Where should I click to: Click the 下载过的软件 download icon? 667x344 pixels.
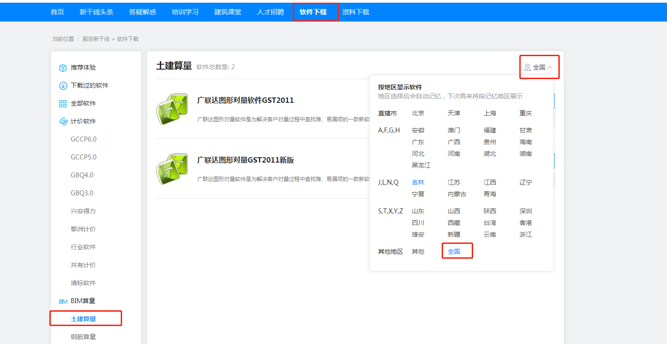[63, 85]
